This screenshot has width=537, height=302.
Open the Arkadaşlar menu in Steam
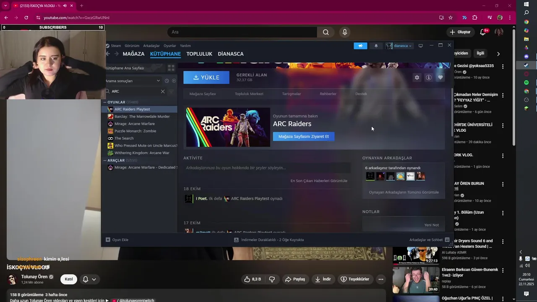click(151, 46)
